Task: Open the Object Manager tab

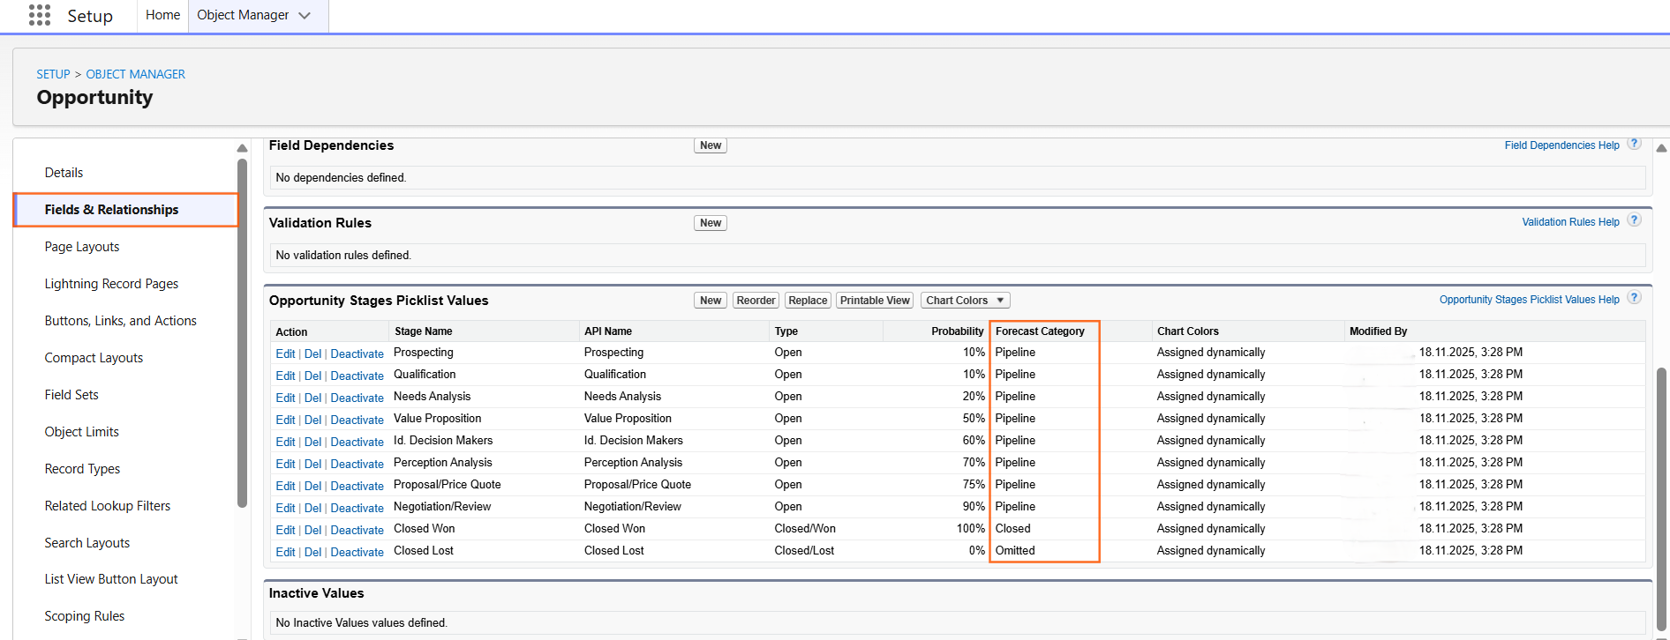Action: [243, 15]
